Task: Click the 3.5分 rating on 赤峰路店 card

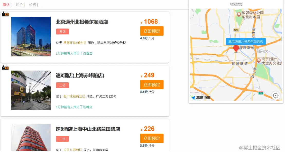Action: (144, 92)
